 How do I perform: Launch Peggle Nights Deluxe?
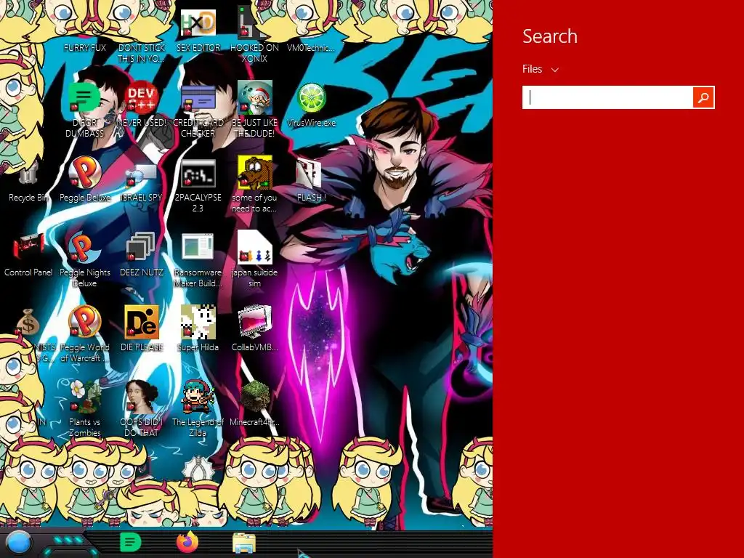point(84,248)
